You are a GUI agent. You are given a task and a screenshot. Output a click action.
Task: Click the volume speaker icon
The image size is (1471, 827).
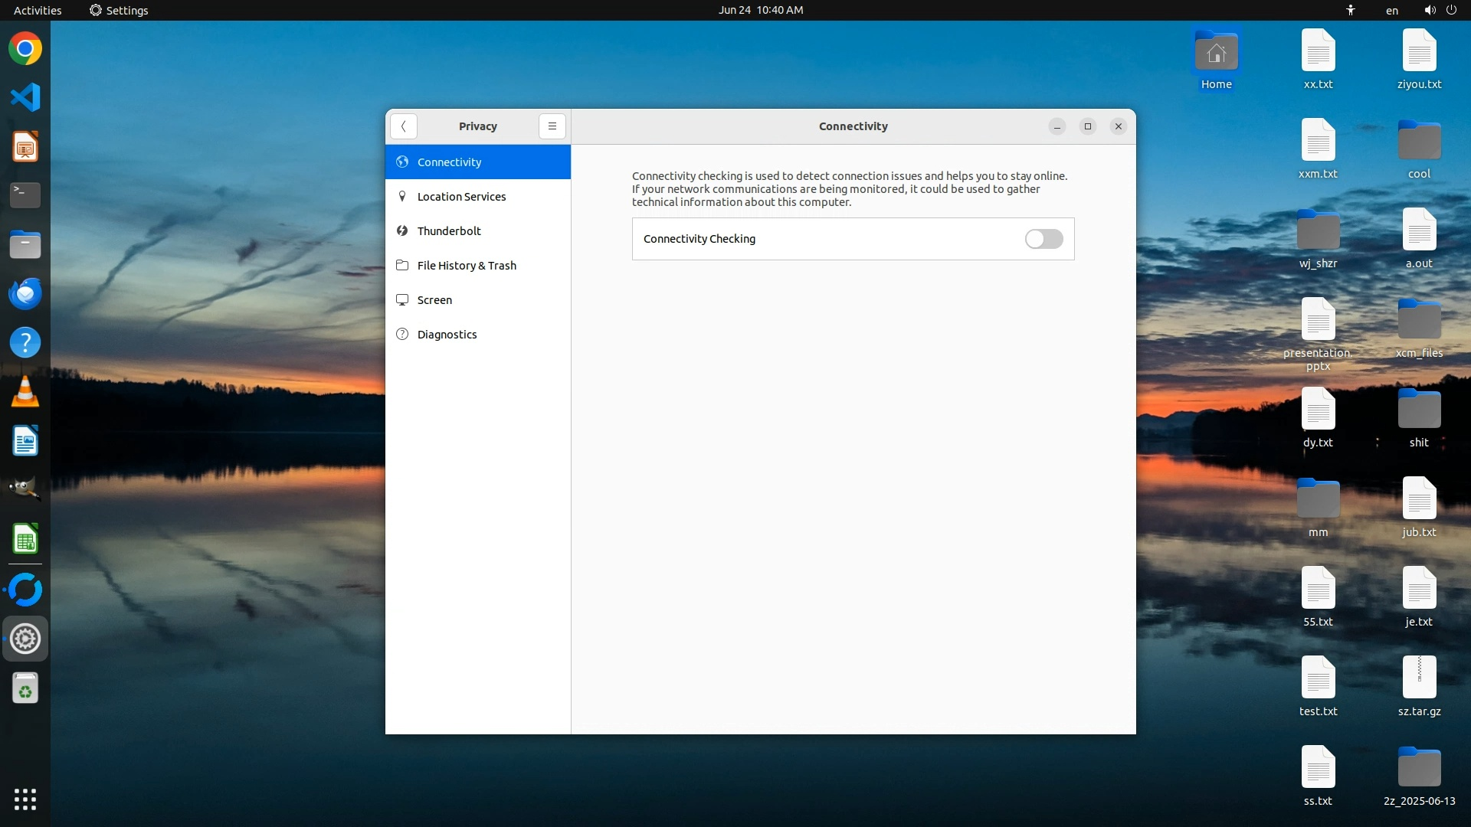pos(1430,10)
